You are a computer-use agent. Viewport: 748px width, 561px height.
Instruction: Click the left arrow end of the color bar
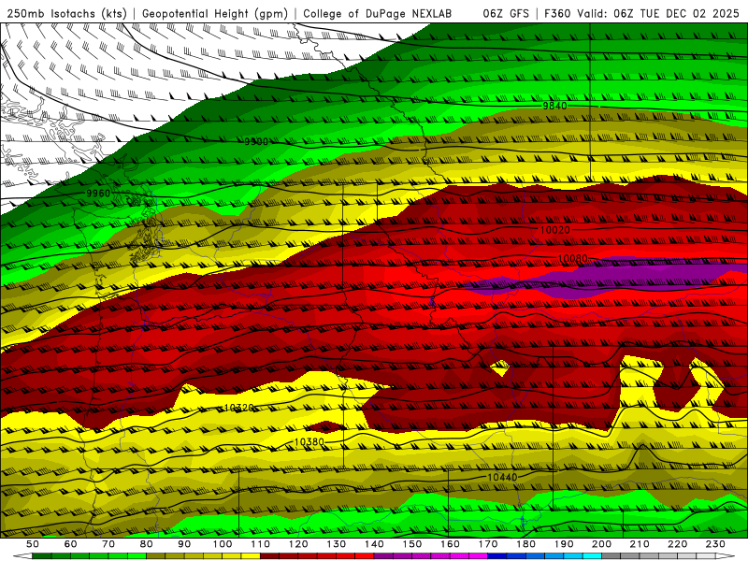coord(22,555)
